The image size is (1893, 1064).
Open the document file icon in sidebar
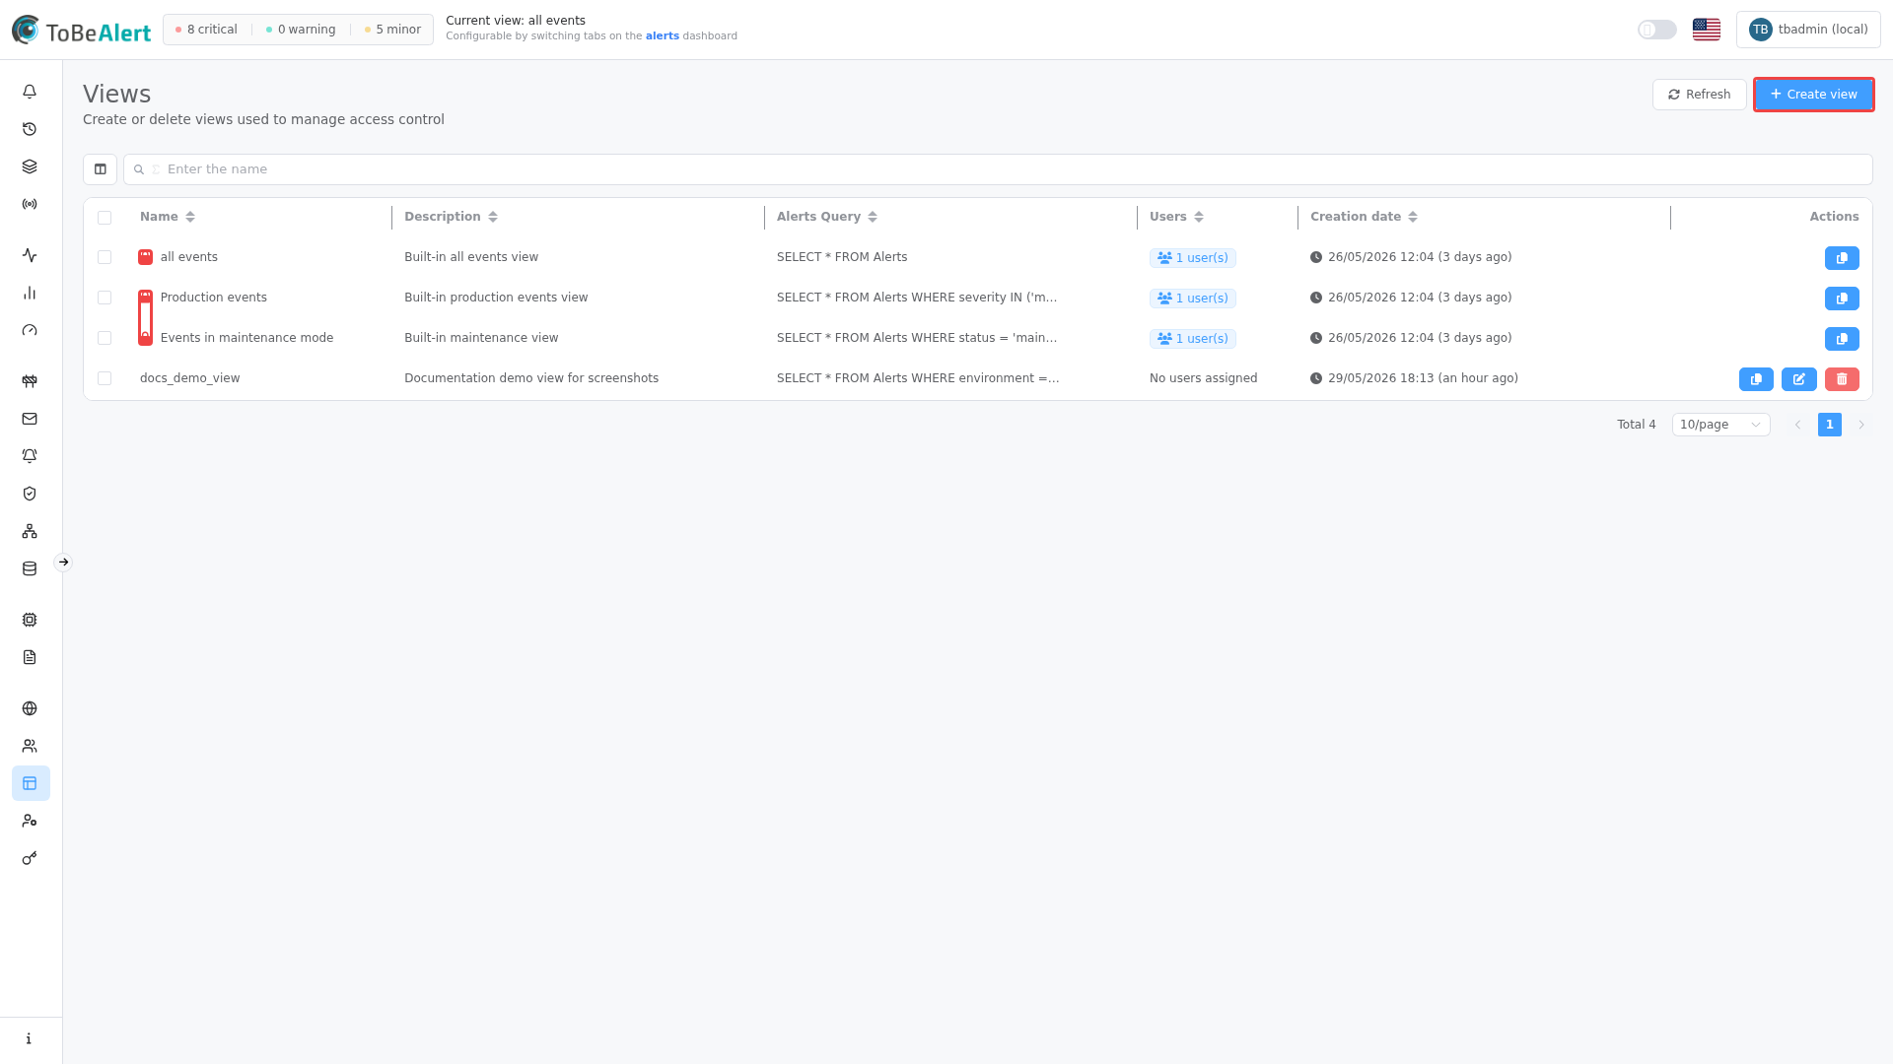[x=30, y=657]
